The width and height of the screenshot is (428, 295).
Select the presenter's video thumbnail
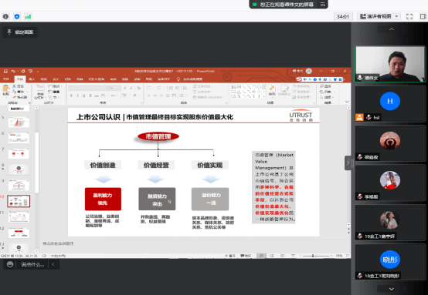(390, 64)
